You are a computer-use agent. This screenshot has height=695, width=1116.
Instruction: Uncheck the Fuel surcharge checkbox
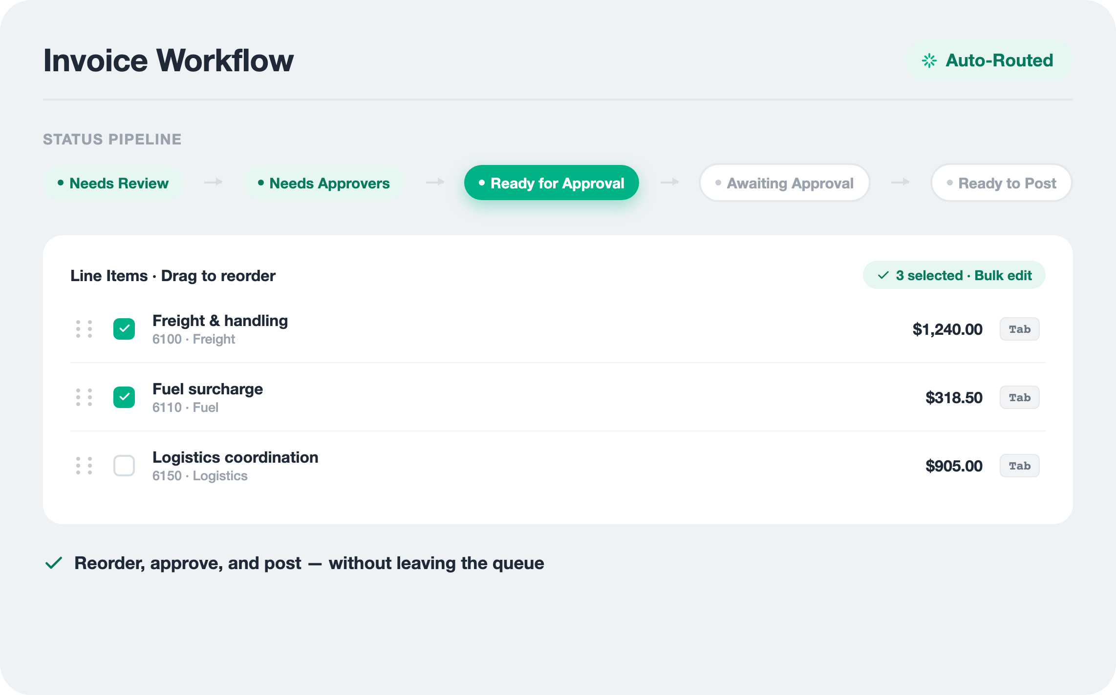[124, 397]
